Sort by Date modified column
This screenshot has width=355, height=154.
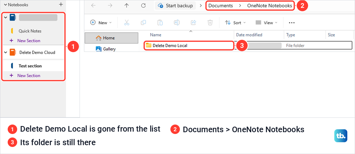click(x=249, y=35)
